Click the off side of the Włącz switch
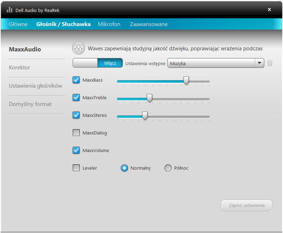283x233 pixels. (x=85, y=63)
